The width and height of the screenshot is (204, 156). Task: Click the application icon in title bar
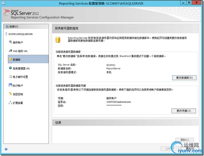point(4,3)
